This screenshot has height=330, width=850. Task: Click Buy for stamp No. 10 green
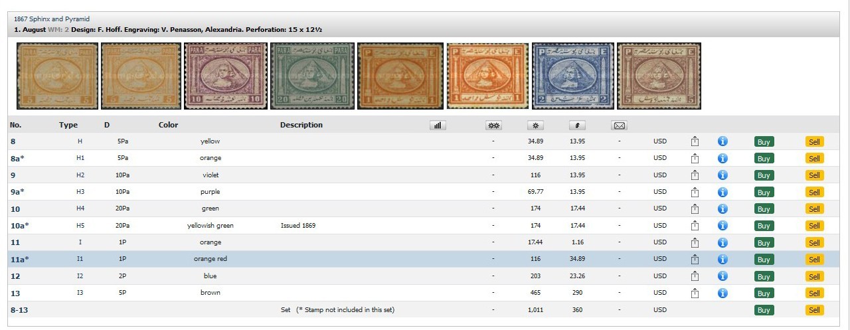pos(764,209)
